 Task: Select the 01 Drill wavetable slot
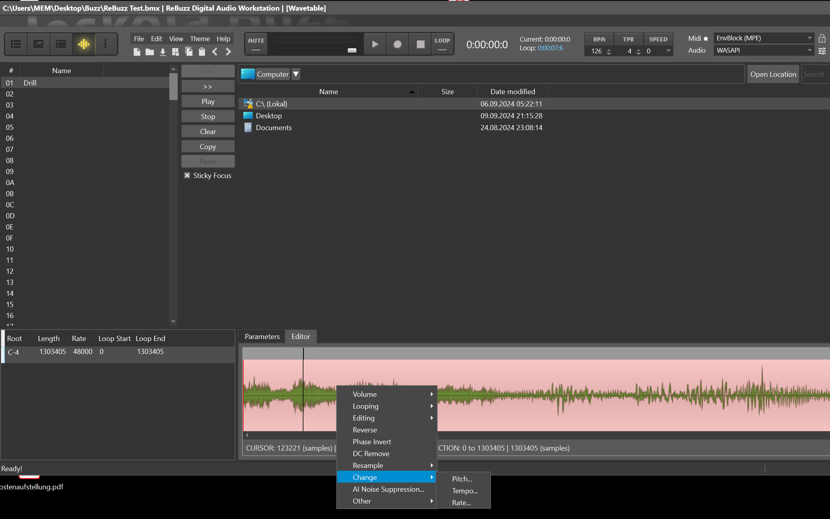click(x=85, y=83)
